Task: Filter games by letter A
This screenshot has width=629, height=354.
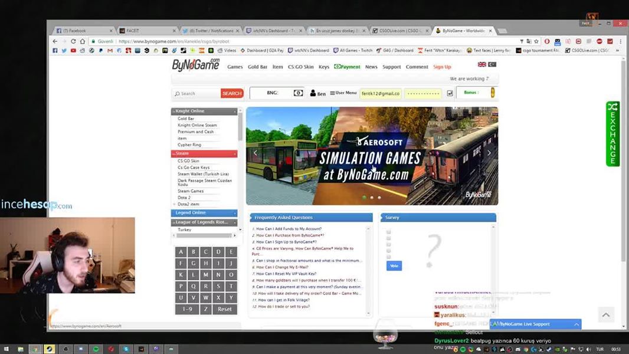Action: tap(181, 252)
